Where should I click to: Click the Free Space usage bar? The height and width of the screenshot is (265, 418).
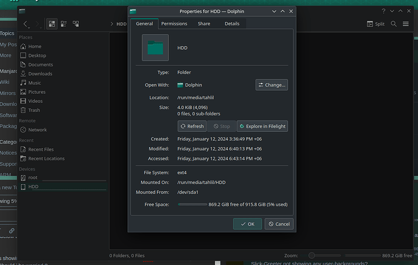[x=192, y=204]
